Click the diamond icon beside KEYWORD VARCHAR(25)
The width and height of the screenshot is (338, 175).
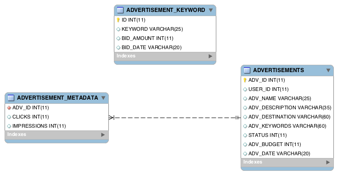(x=118, y=29)
